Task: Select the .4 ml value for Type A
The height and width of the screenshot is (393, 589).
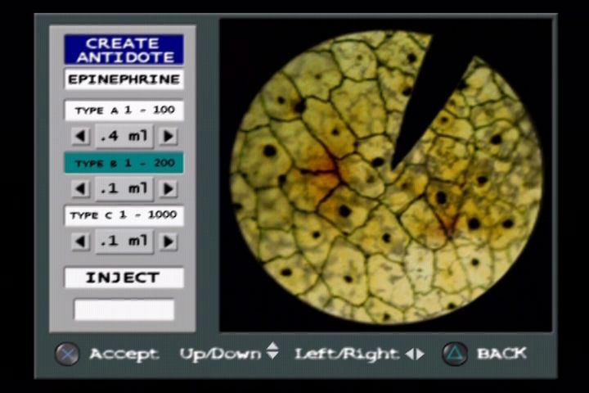Action: pos(124,136)
